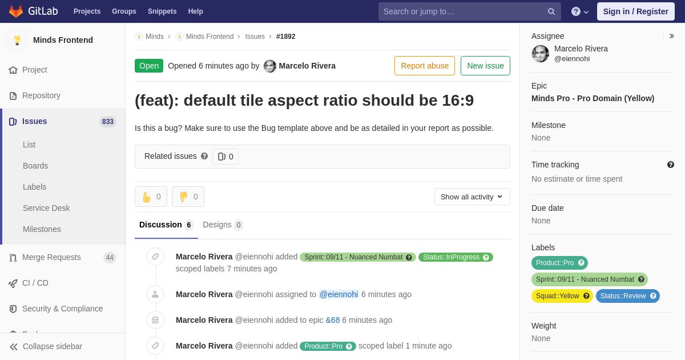Click Sign in / Register button
Viewport: 685px width, 360px height.
click(636, 11)
